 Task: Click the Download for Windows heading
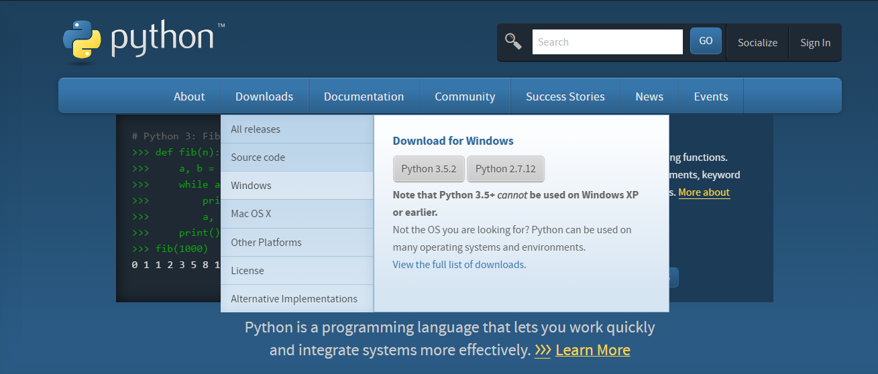pyautogui.click(x=453, y=141)
